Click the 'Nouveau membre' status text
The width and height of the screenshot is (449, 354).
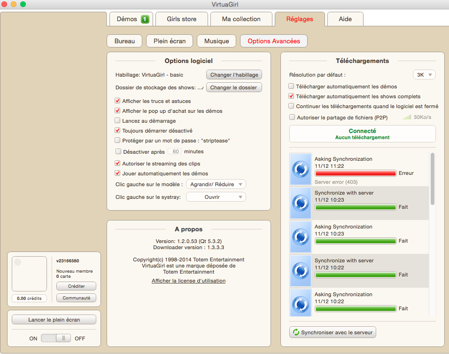point(75,271)
